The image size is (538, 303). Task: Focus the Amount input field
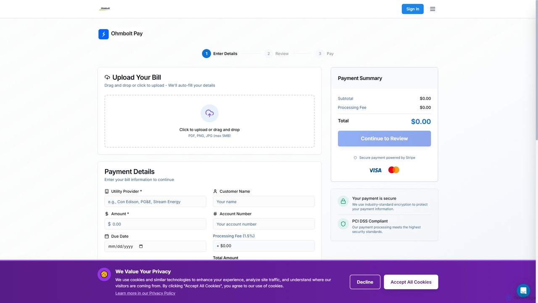(155, 224)
